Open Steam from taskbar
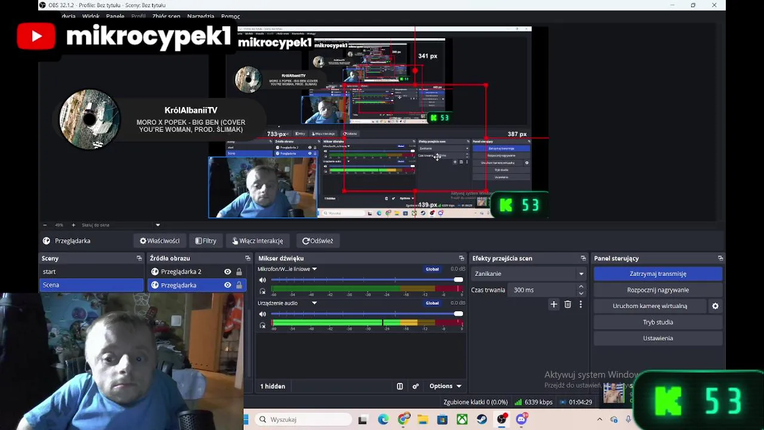Image resolution: width=764 pixels, height=430 pixels. pos(482,420)
